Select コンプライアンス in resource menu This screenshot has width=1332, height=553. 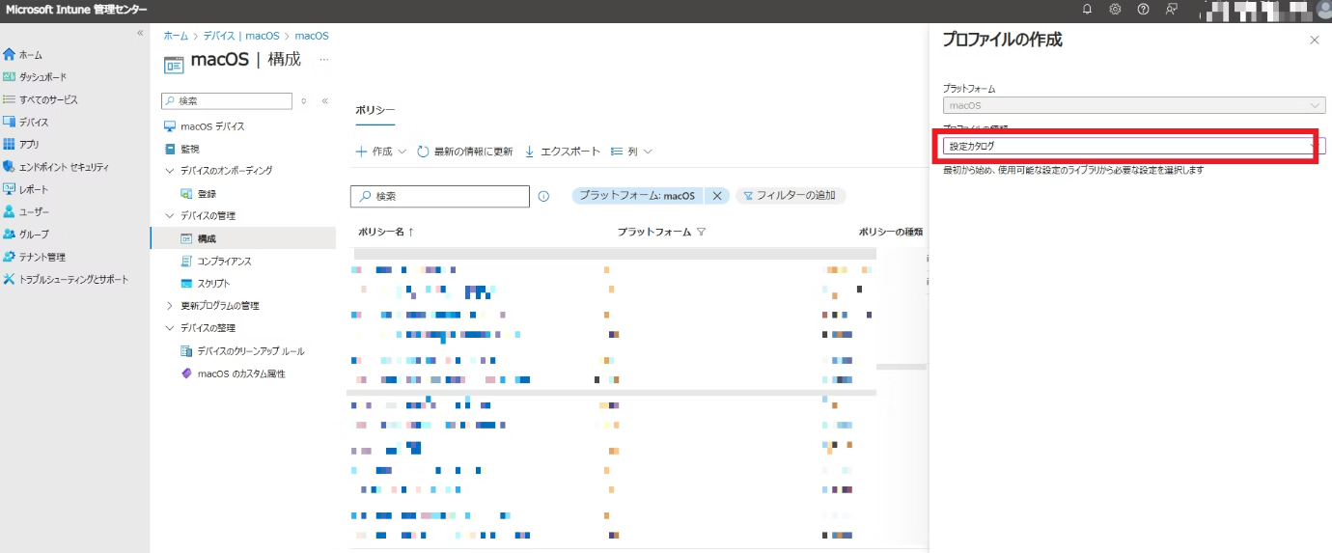tap(215, 262)
